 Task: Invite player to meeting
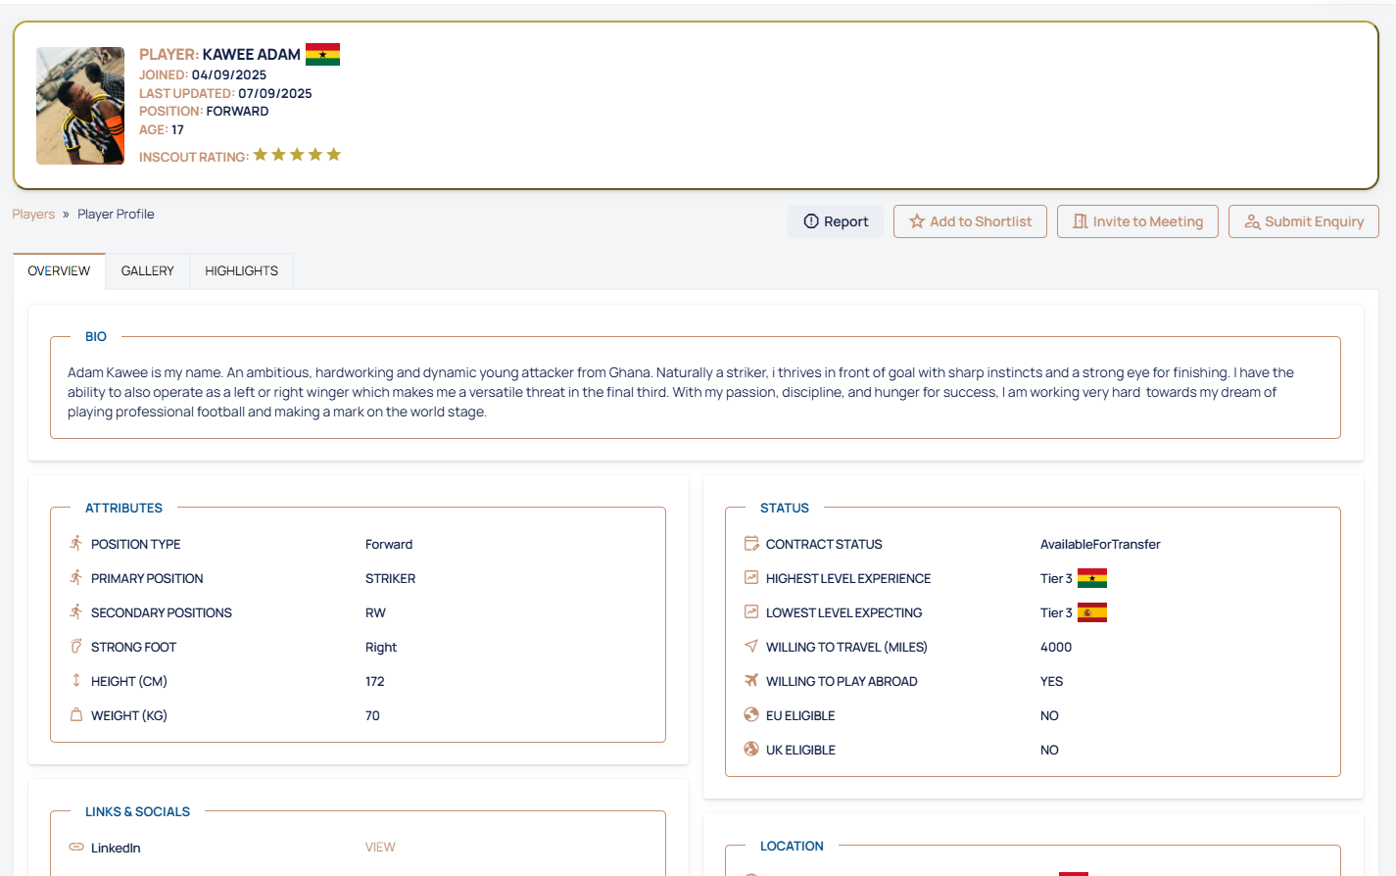click(x=1137, y=221)
